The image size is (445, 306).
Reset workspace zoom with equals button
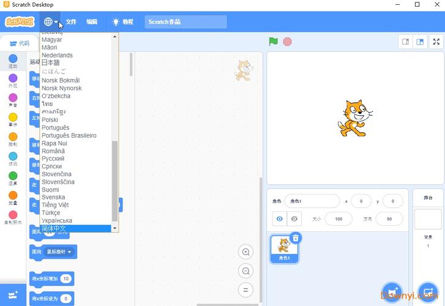point(246,290)
